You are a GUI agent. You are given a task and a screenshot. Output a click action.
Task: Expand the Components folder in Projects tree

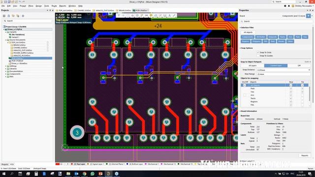coord(6,74)
